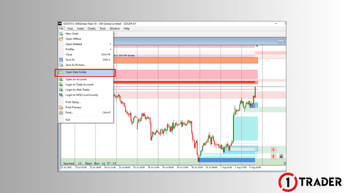
Task: Click the black laptop icon button on chart
Action: 281,156
